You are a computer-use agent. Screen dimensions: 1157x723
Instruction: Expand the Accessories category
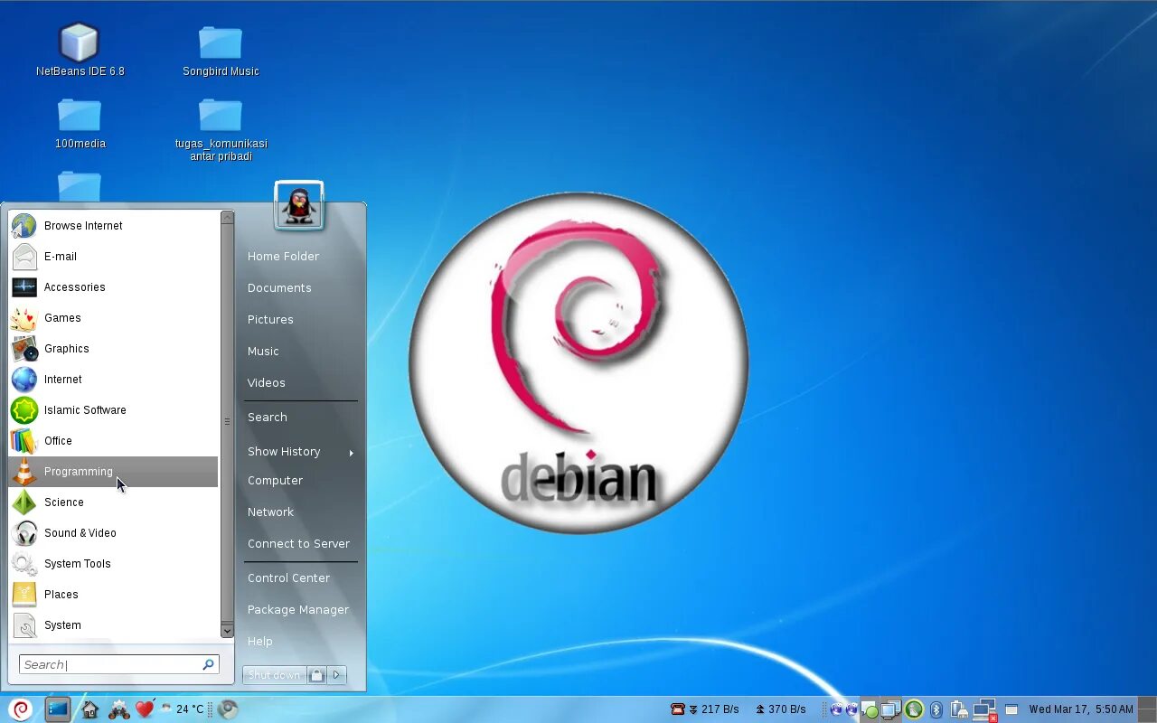[x=113, y=287]
